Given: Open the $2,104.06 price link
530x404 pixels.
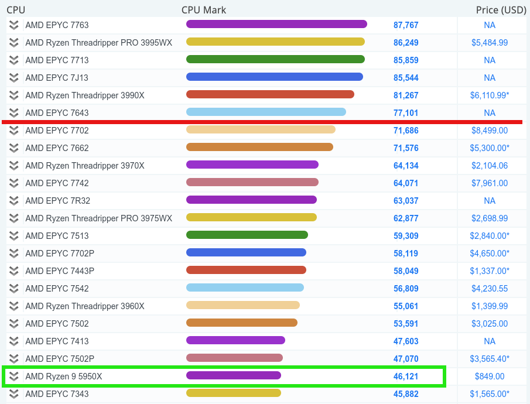Looking at the screenshot, I should coord(490,166).
